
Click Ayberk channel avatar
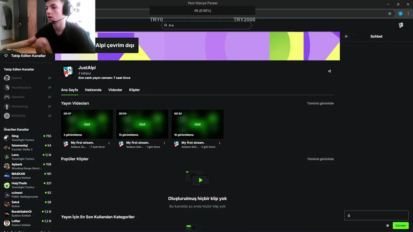point(7,166)
